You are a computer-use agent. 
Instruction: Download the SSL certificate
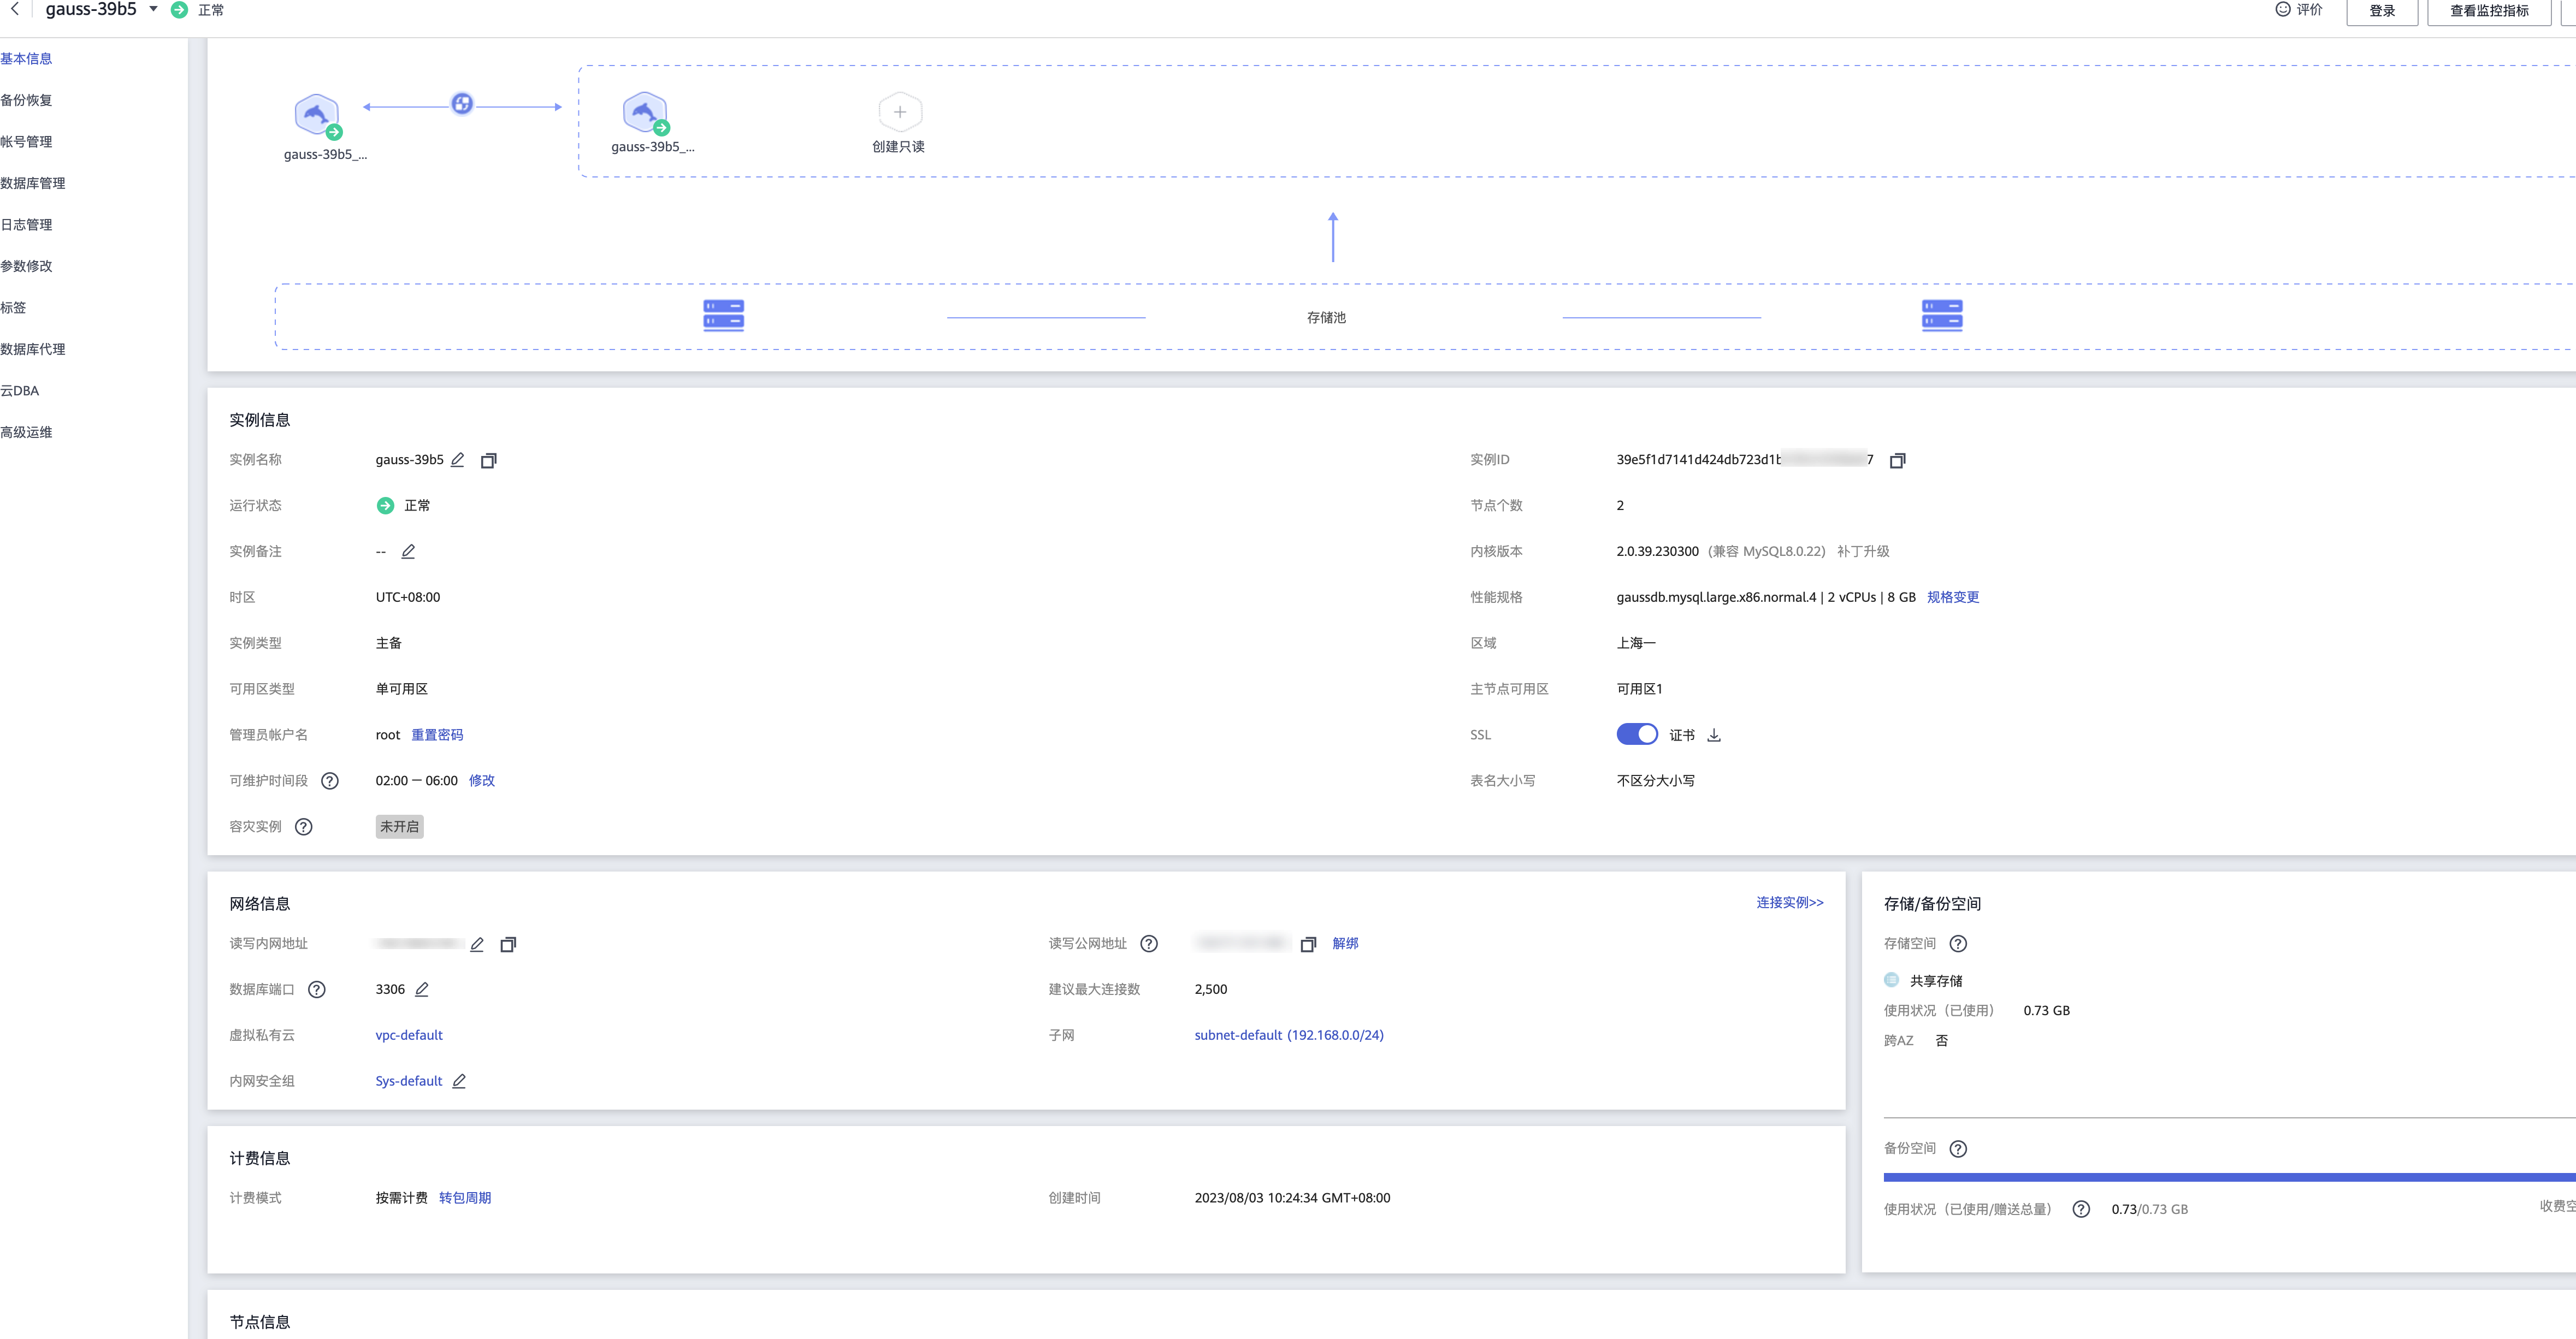pyautogui.click(x=1715, y=734)
